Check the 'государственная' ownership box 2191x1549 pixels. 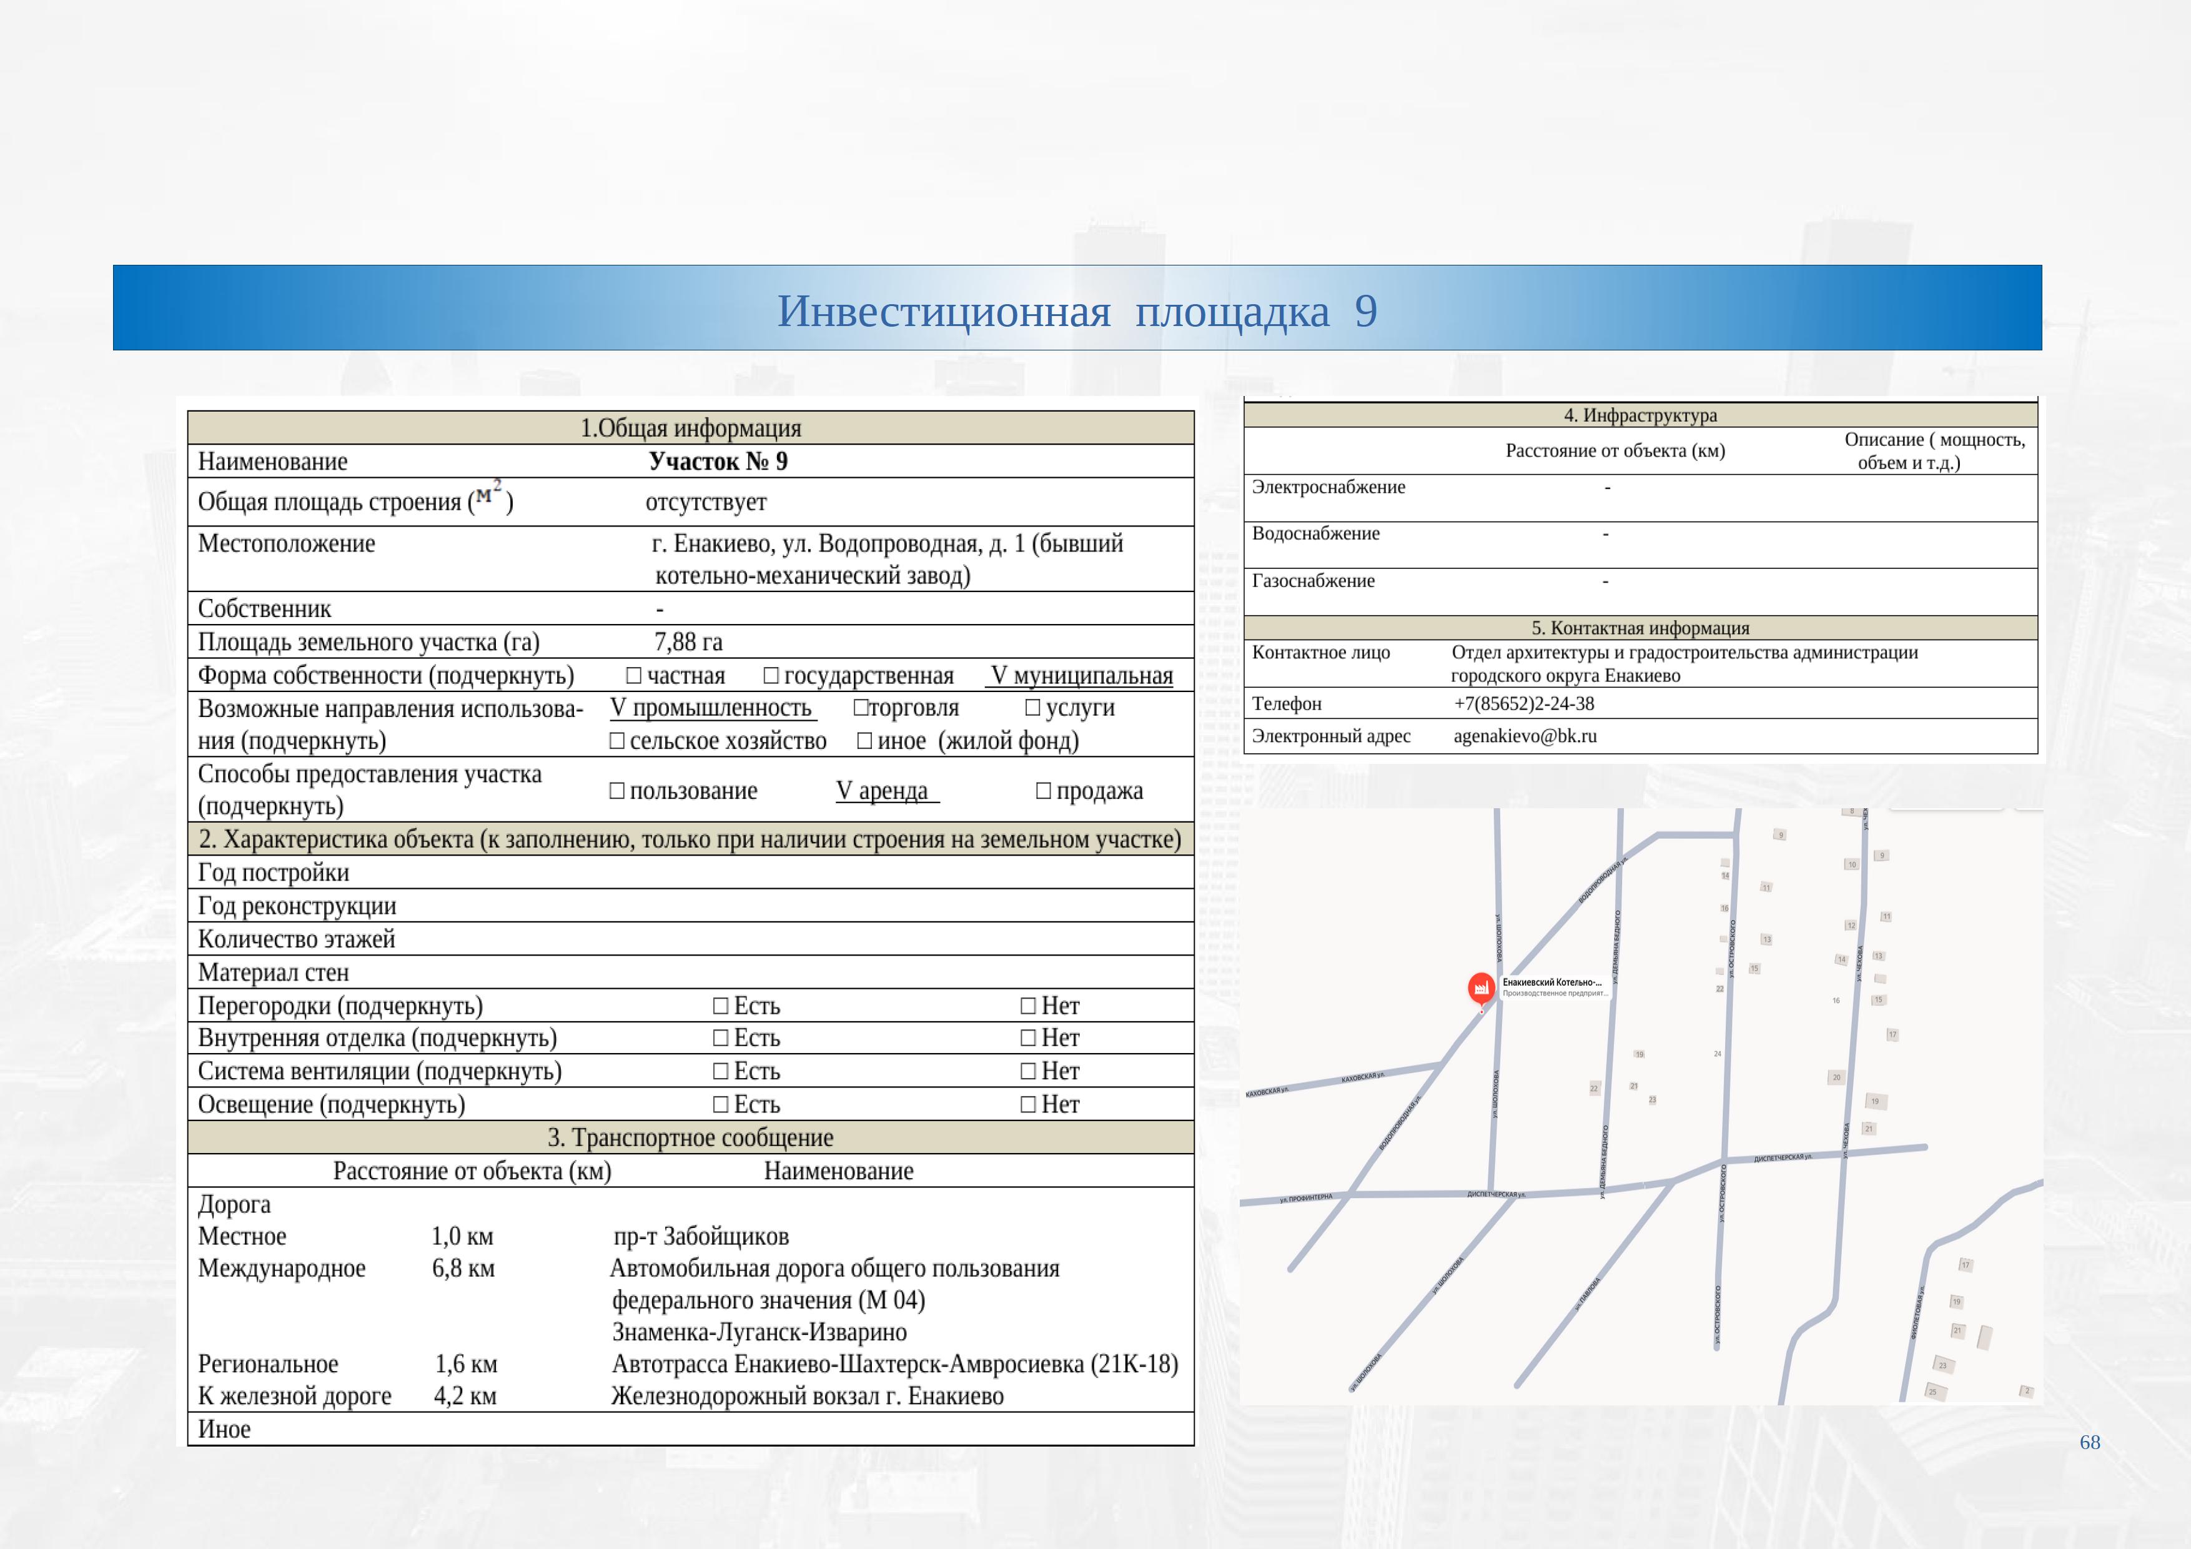[771, 676]
